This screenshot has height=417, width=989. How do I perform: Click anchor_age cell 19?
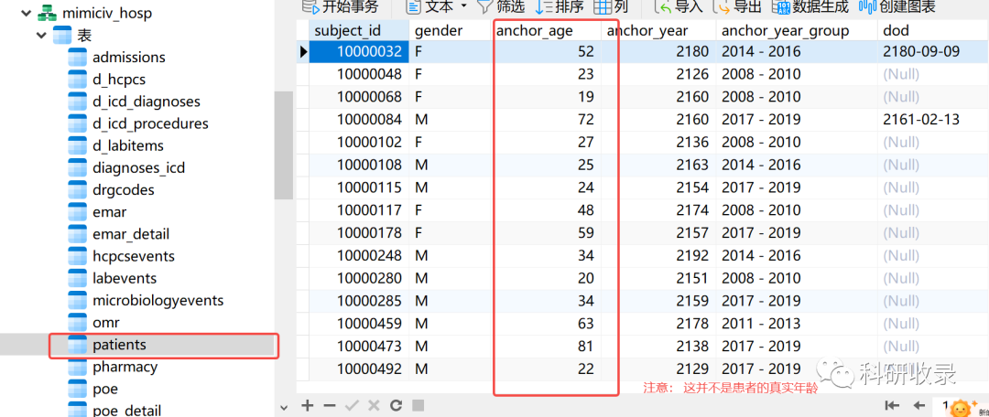[547, 96]
